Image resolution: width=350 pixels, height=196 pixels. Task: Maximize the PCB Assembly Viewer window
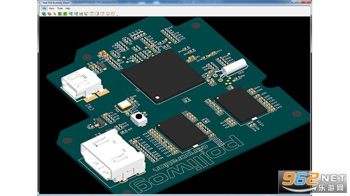(299, 2)
